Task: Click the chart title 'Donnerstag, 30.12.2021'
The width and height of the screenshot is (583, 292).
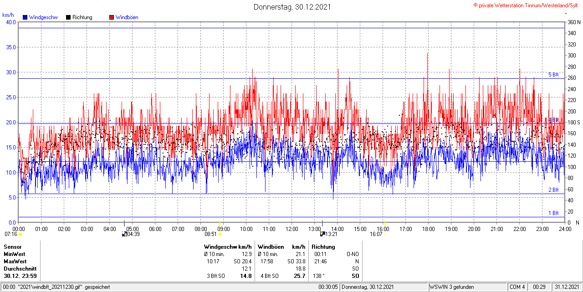Action: pos(292,7)
